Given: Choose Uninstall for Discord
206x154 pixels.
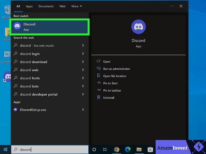Looking at the screenshot, I should pos(109,98).
